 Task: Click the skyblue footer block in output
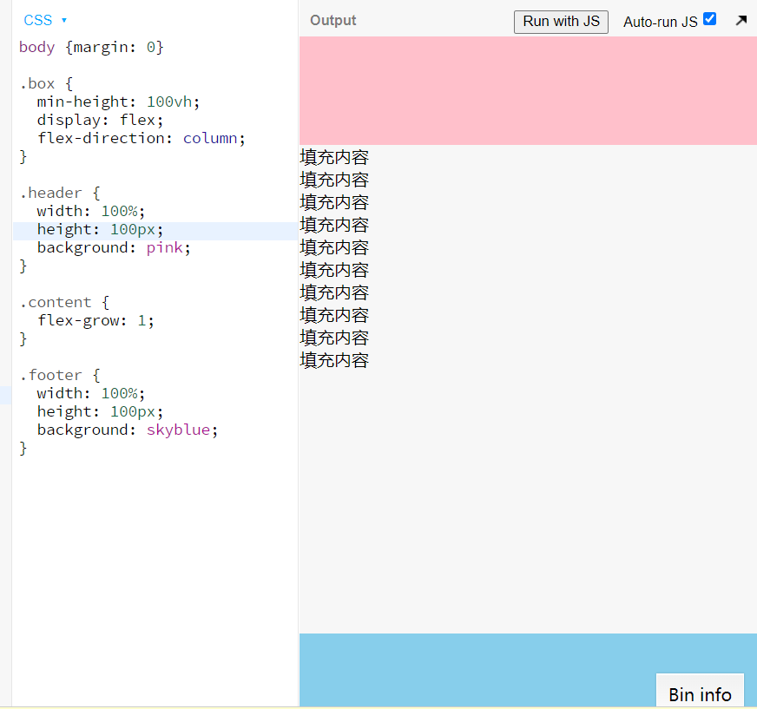528,670
